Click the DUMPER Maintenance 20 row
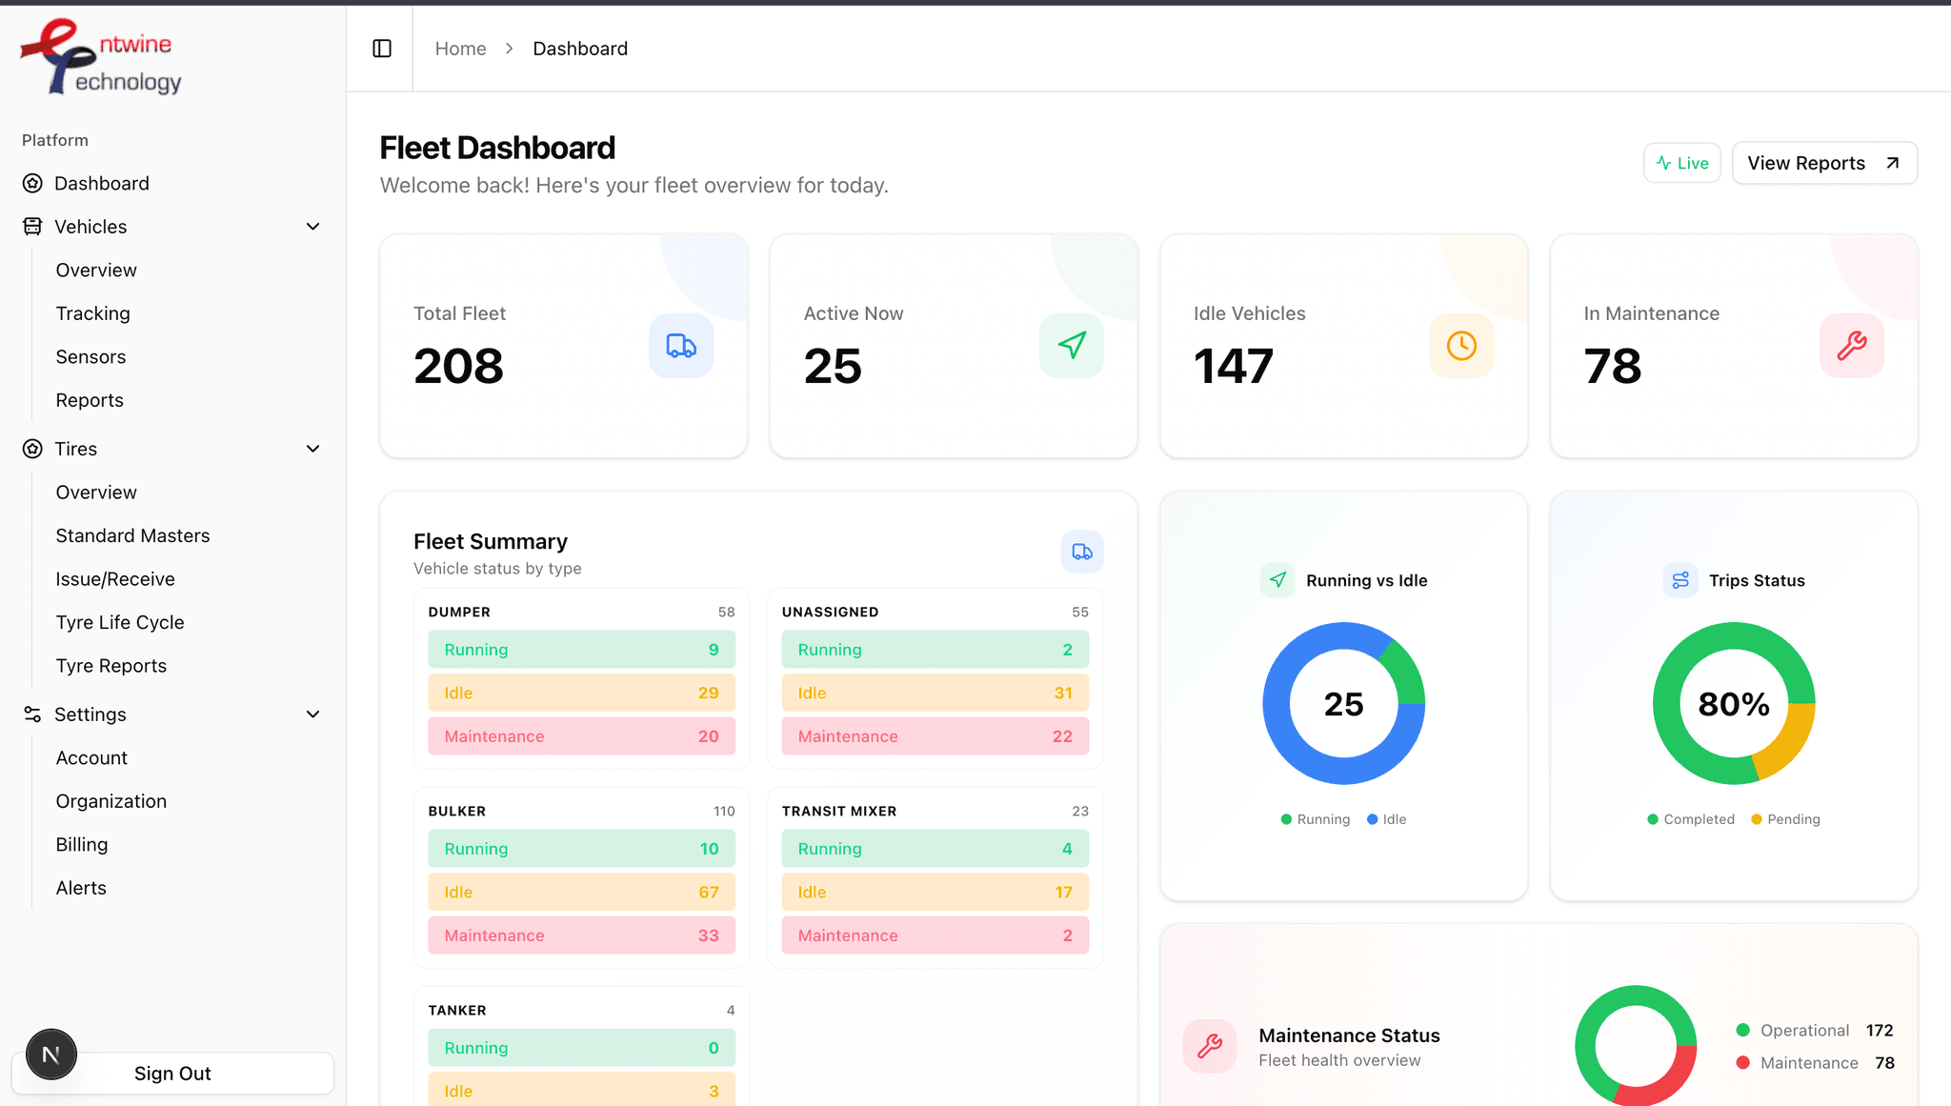The image size is (1951, 1106). click(x=581, y=736)
